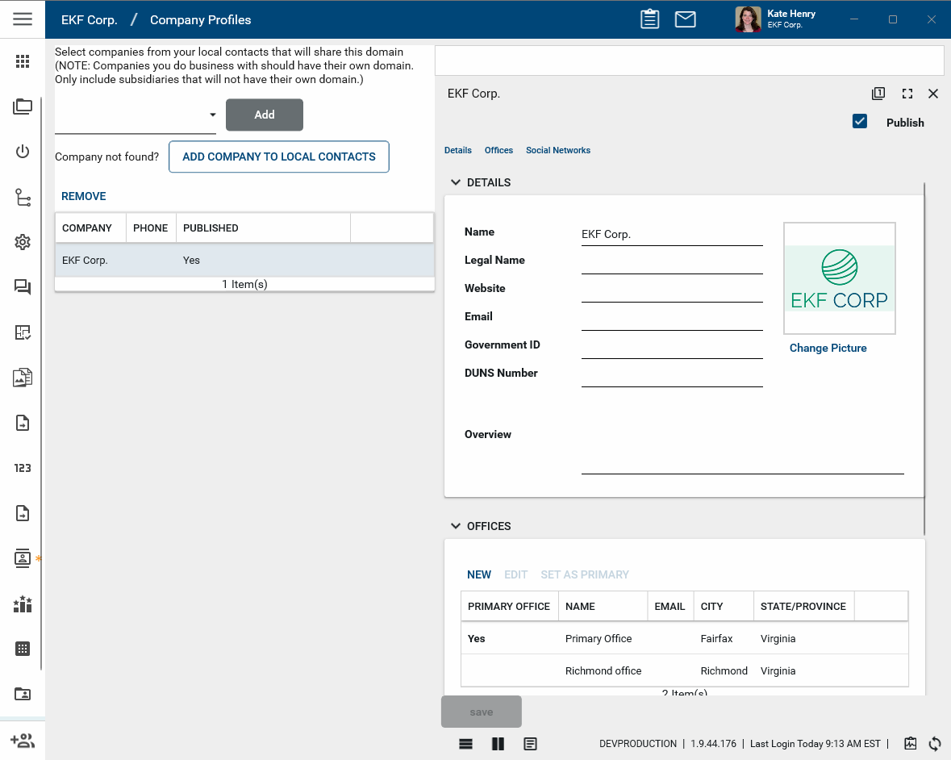
Task: Open the hamburger navigation menu
Action: (x=23, y=19)
